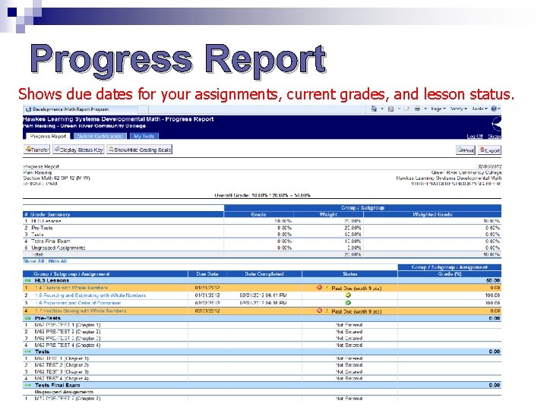Viewport: 547px width, 410px height.
Task: Click the Display Status Key button
Action: click(78, 150)
